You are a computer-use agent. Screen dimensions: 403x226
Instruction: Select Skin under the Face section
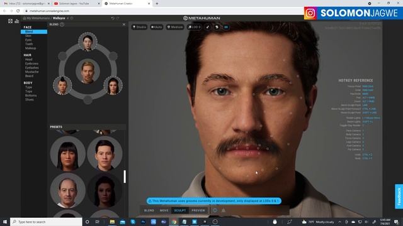pyautogui.click(x=28, y=36)
